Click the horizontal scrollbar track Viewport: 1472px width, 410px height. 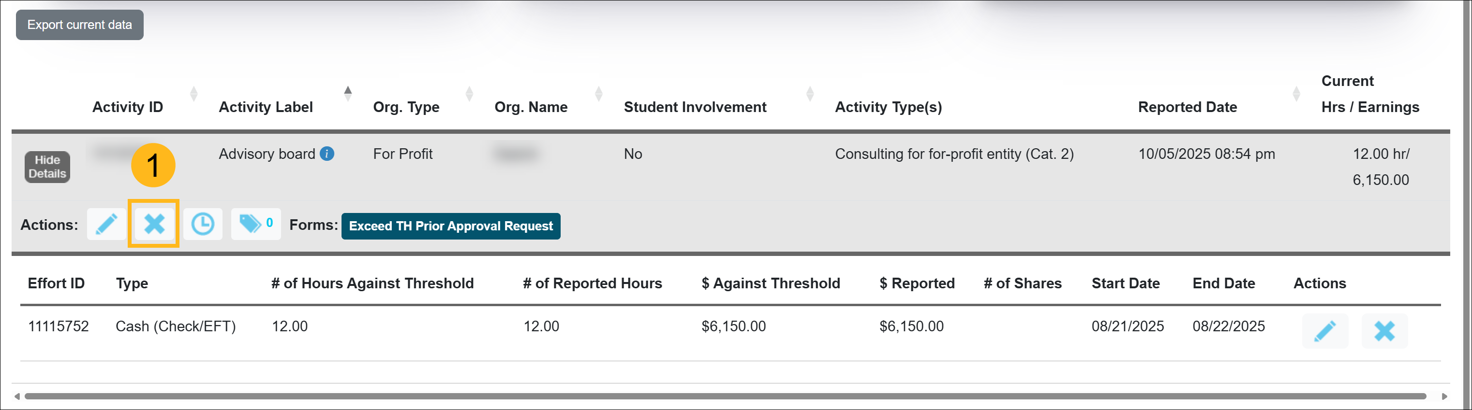point(725,396)
